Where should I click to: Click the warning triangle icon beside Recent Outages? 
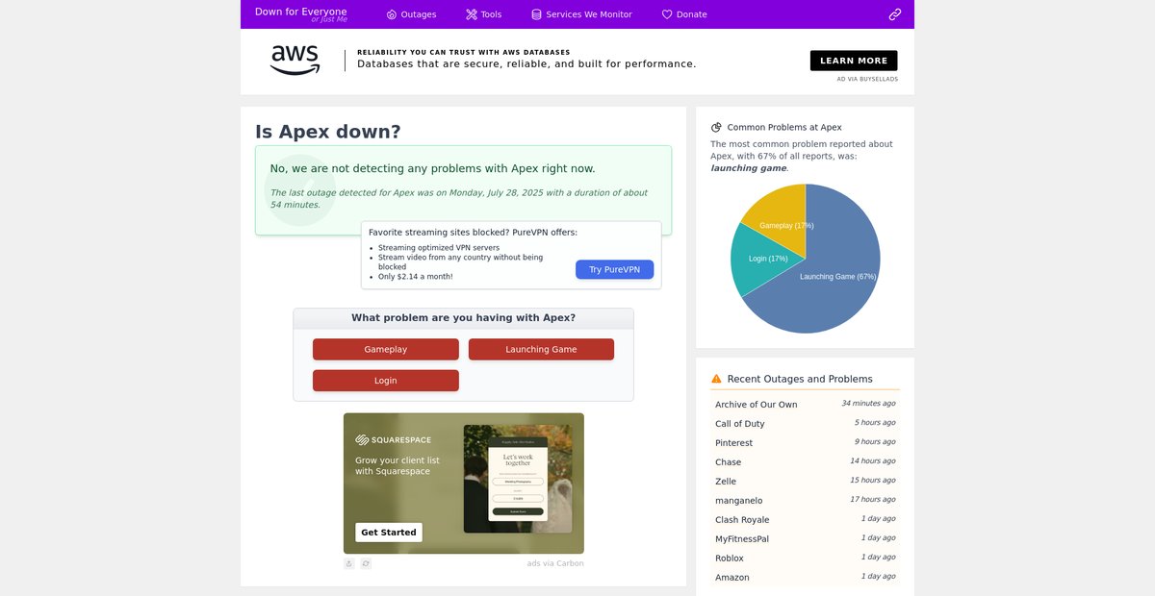[x=716, y=379]
